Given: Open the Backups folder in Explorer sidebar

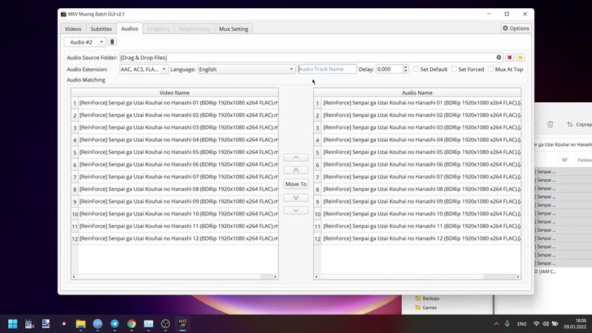Looking at the screenshot, I should [427, 298].
